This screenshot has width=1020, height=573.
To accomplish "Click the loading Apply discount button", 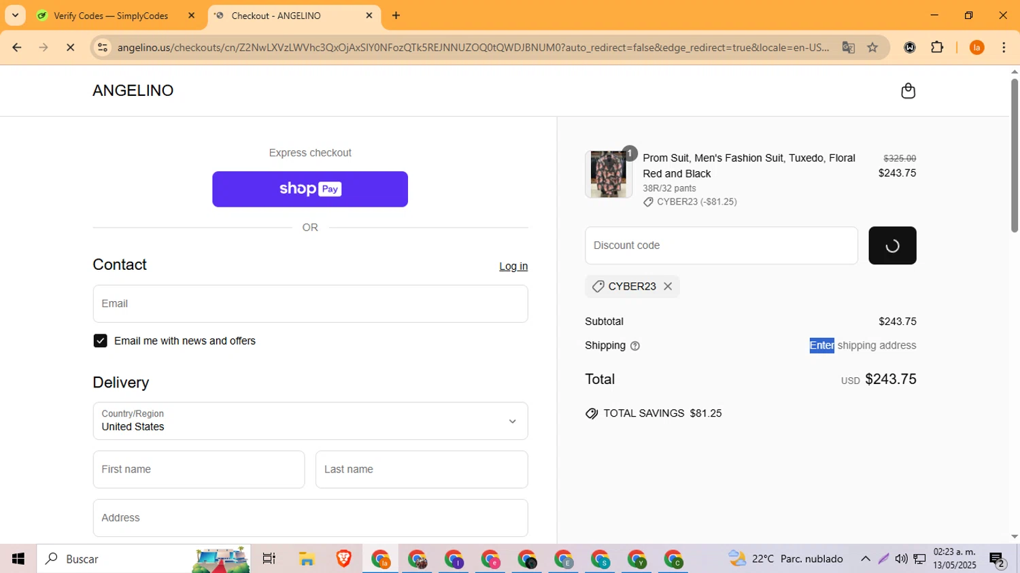I will point(892,245).
